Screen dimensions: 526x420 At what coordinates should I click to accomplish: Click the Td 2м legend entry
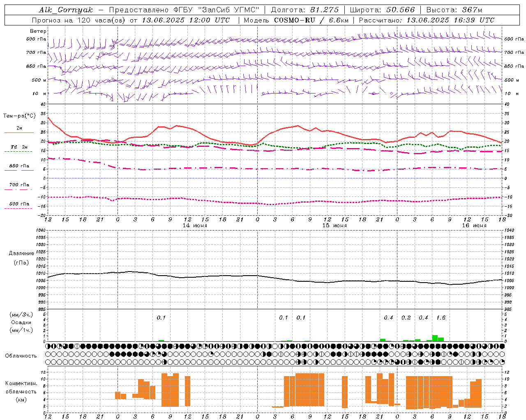[19, 147]
